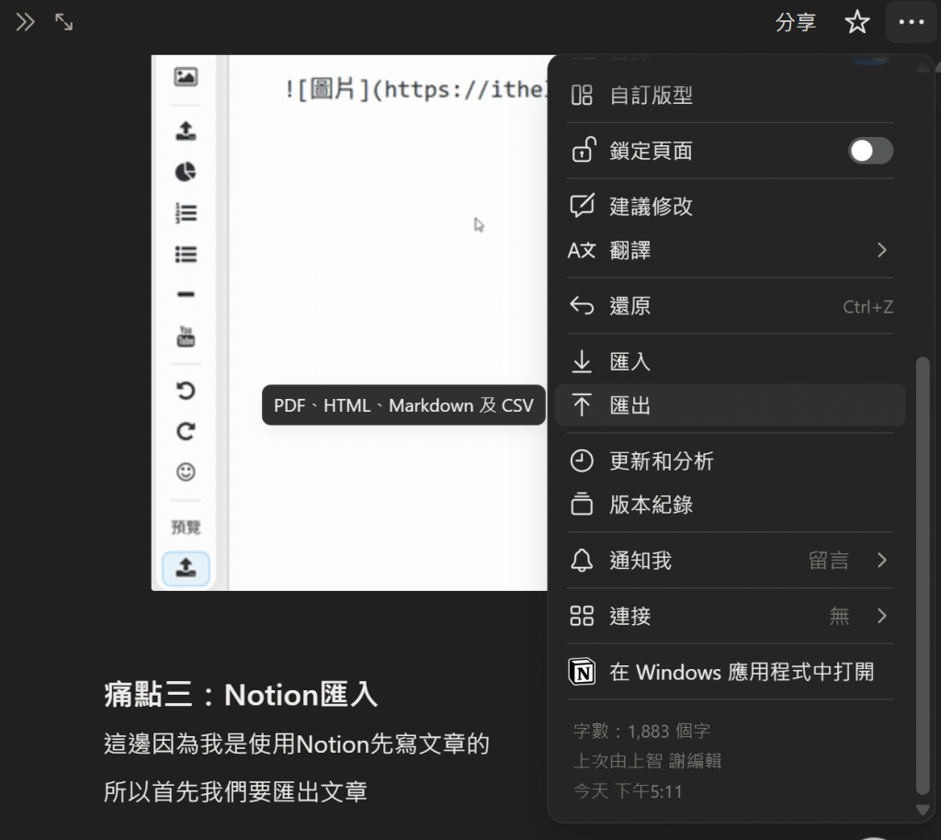Screen dimensions: 941x840
Task: Click the 匯出 upload arrow icon
Action: [x=582, y=405]
